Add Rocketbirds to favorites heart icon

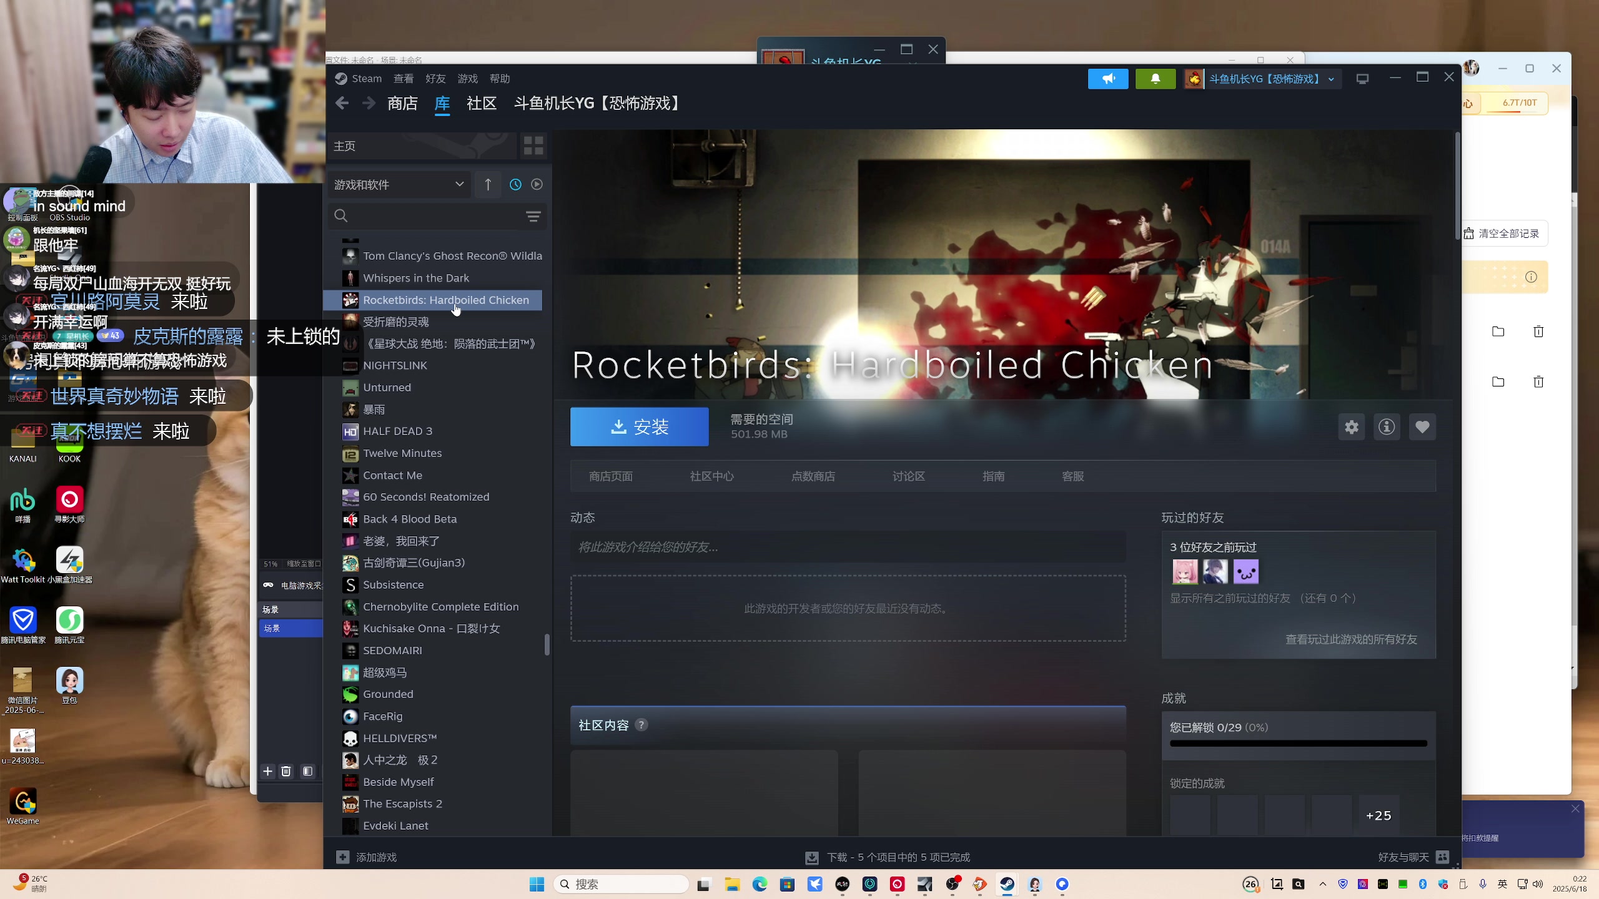[1422, 427]
